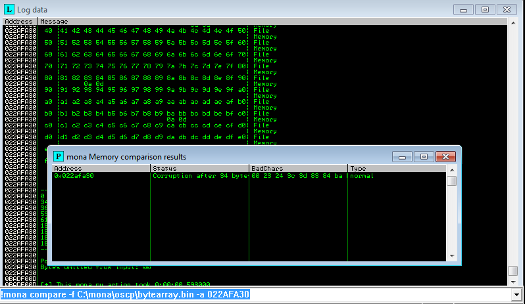Screen dimensions: 525x304
Task: Minimize the mona Memory comparison results window
Action: (402, 156)
